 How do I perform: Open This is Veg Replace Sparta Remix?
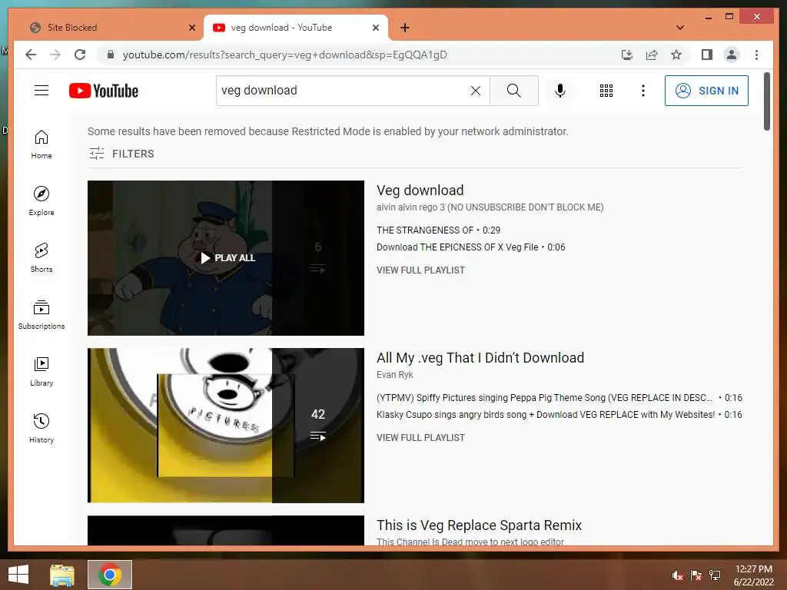pyautogui.click(x=479, y=525)
